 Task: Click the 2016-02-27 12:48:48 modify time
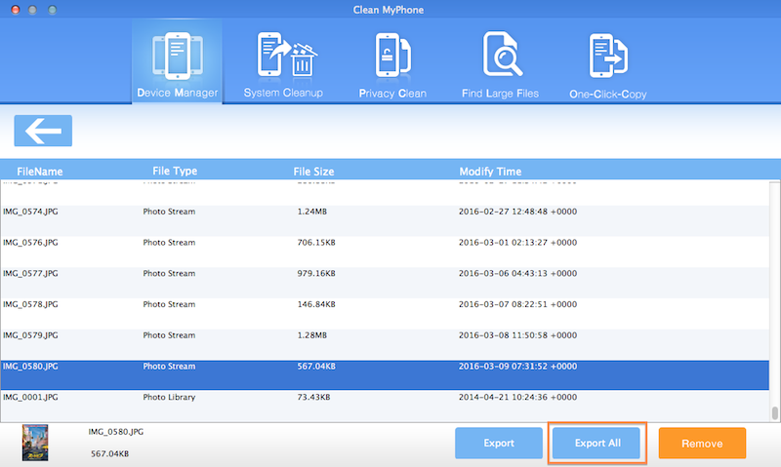click(x=517, y=212)
